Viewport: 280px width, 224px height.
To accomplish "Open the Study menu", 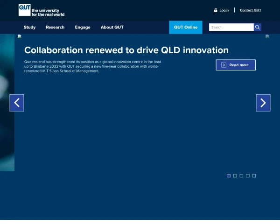I will 30,28.
